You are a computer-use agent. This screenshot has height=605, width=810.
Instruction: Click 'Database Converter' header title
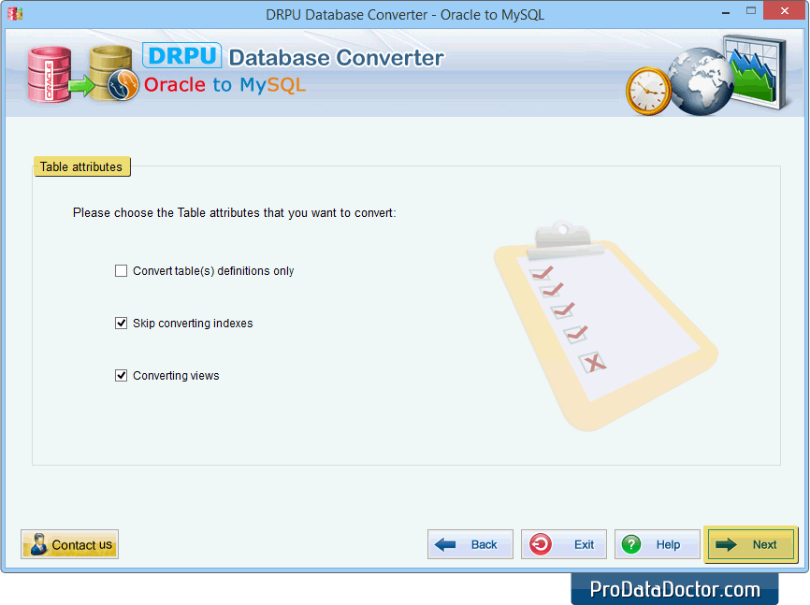click(337, 57)
